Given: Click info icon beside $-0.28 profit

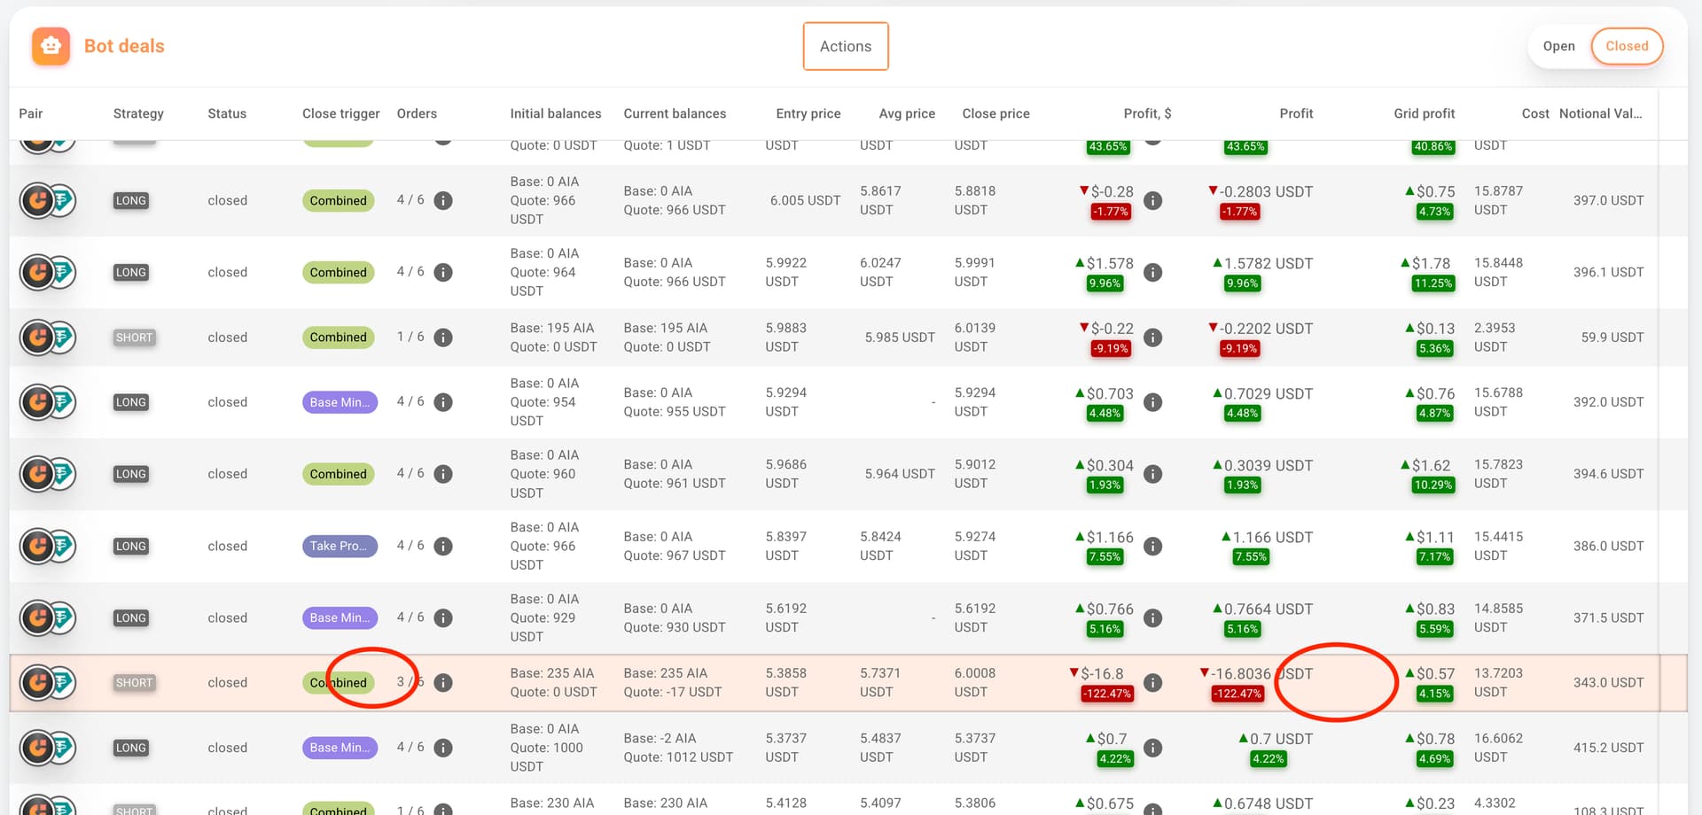Looking at the screenshot, I should coord(1152,201).
